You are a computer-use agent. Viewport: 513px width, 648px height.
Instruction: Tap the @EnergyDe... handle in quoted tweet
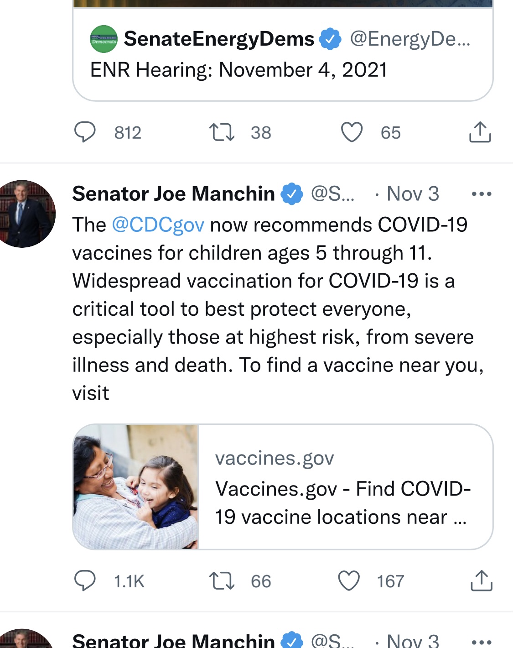click(x=409, y=39)
